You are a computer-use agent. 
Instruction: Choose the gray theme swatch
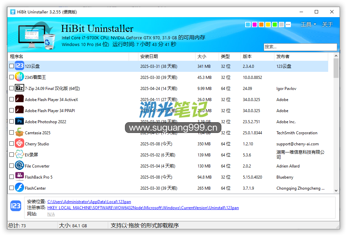tap(281, 24)
